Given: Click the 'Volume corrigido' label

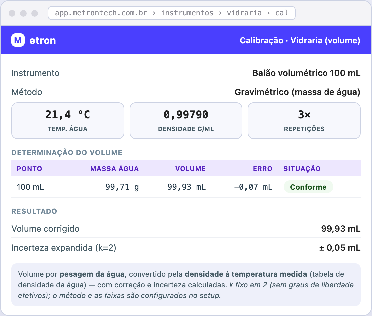Looking at the screenshot, I should (46, 229).
